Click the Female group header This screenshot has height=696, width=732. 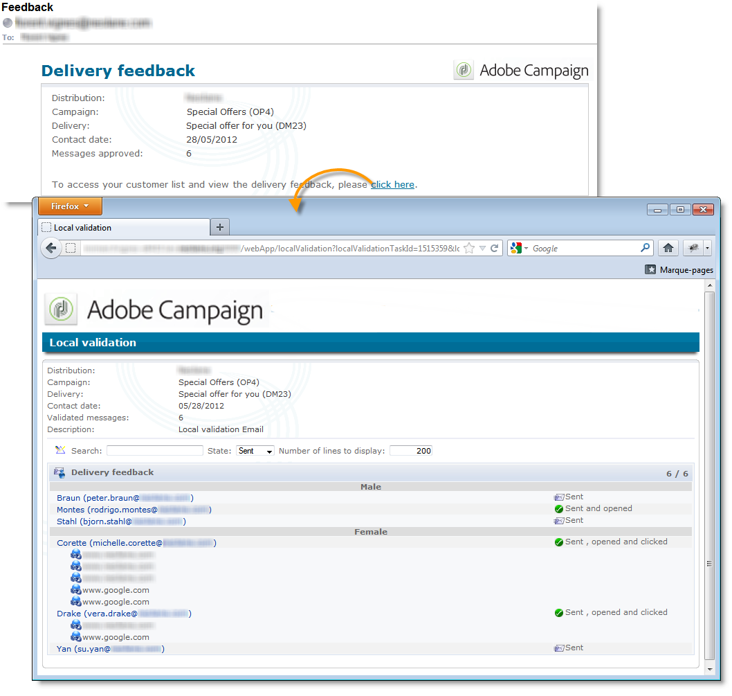click(371, 532)
